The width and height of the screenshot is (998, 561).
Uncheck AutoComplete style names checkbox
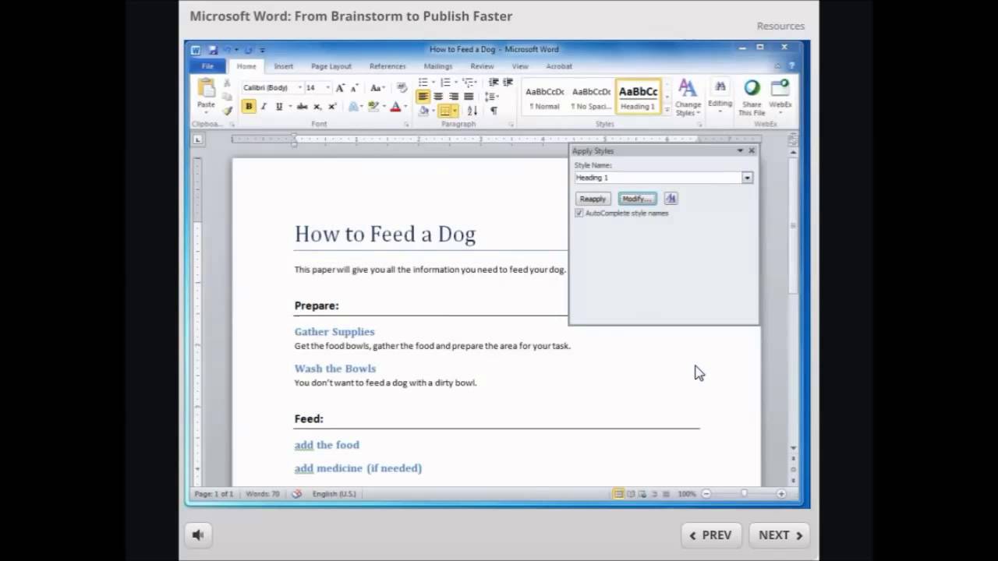579,213
